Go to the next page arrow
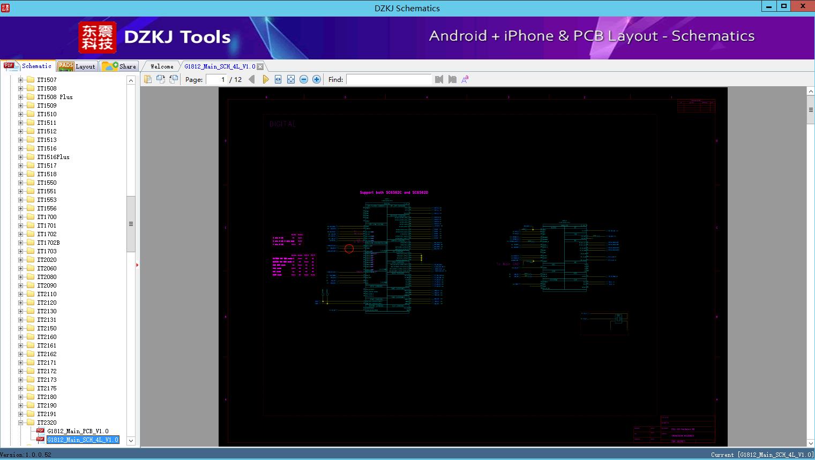 (x=265, y=79)
